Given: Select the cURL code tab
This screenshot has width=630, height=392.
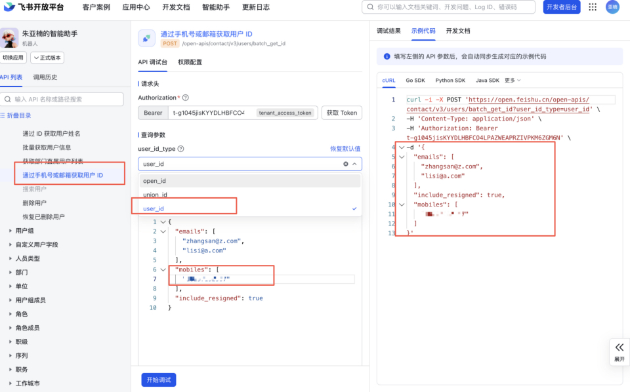Looking at the screenshot, I should 388,80.
